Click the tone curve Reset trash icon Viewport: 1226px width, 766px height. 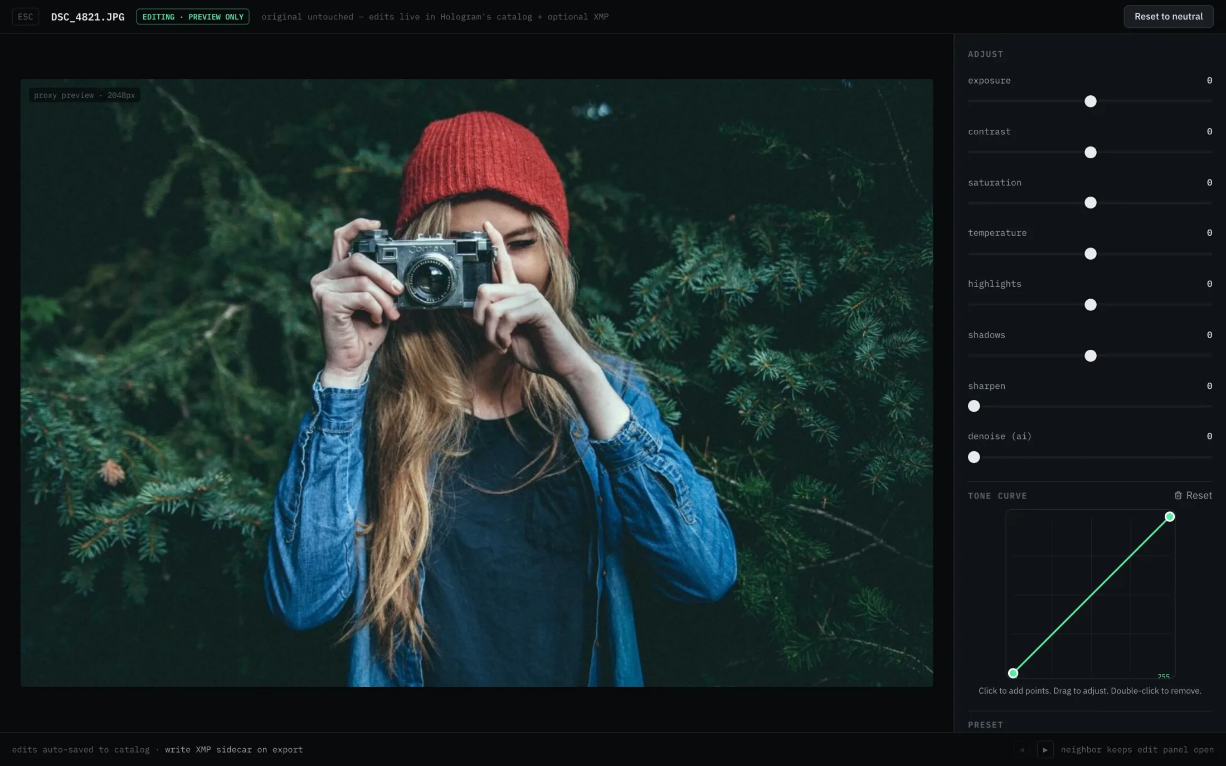[x=1178, y=495]
